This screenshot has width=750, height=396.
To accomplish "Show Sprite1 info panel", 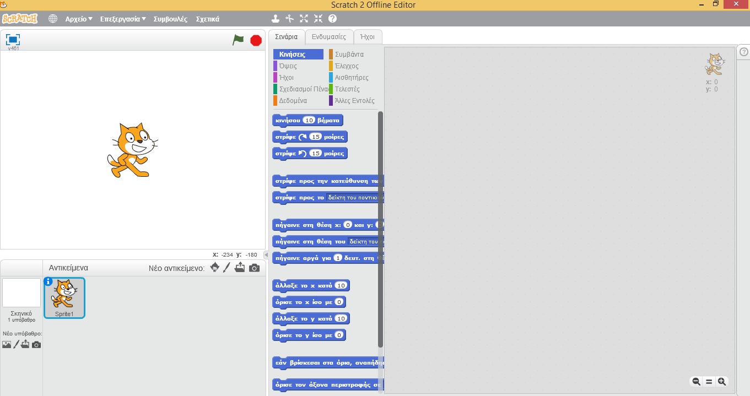I will click(48, 281).
